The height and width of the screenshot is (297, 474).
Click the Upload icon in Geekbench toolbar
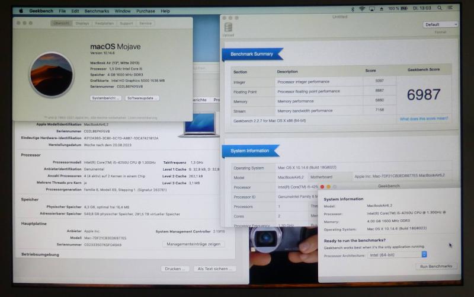pos(228,28)
